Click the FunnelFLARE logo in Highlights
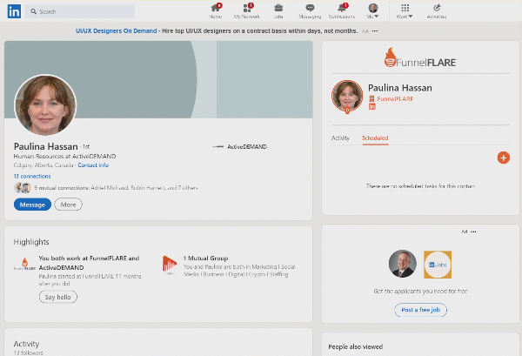Image resolution: width=522 pixels, height=356 pixels. click(x=24, y=264)
